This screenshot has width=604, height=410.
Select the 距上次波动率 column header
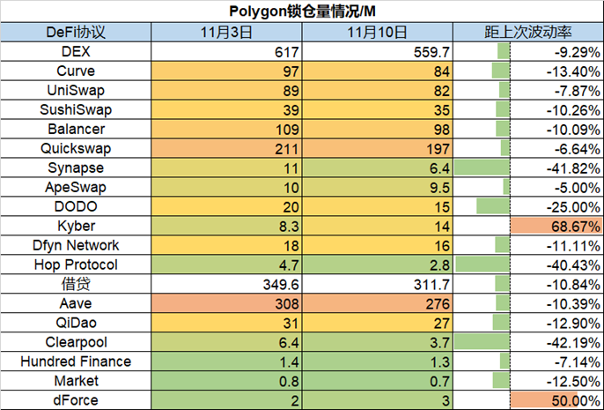(x=527, y=32)
